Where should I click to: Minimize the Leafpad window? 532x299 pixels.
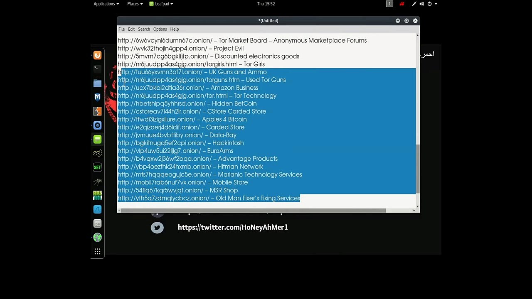pyautogui.click(x=398, y=21)
